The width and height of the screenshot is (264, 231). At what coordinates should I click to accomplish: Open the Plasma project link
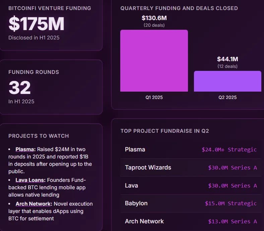tap(25, 149)
